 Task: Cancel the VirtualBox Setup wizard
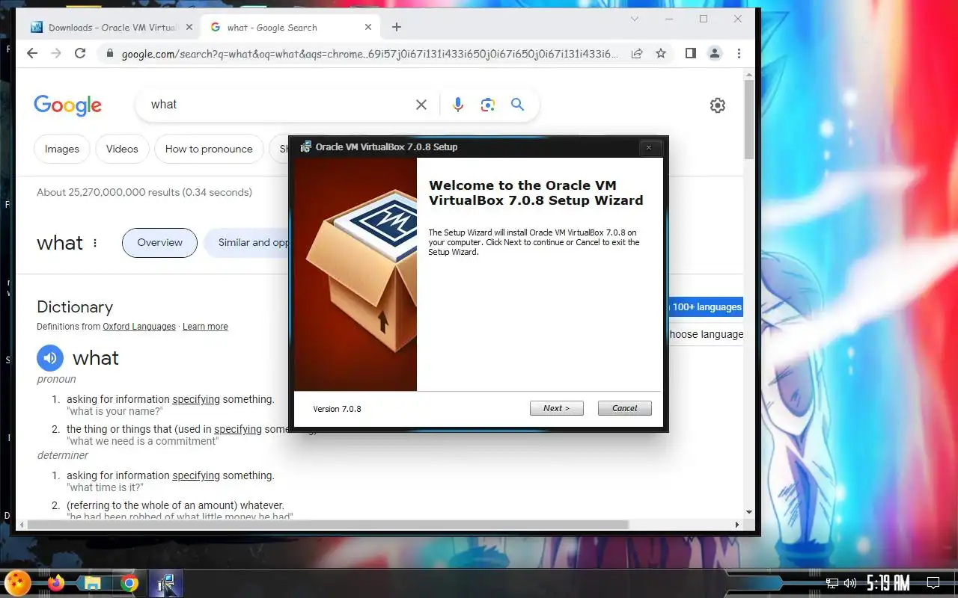pyautogui.click(x=624, y=408)
